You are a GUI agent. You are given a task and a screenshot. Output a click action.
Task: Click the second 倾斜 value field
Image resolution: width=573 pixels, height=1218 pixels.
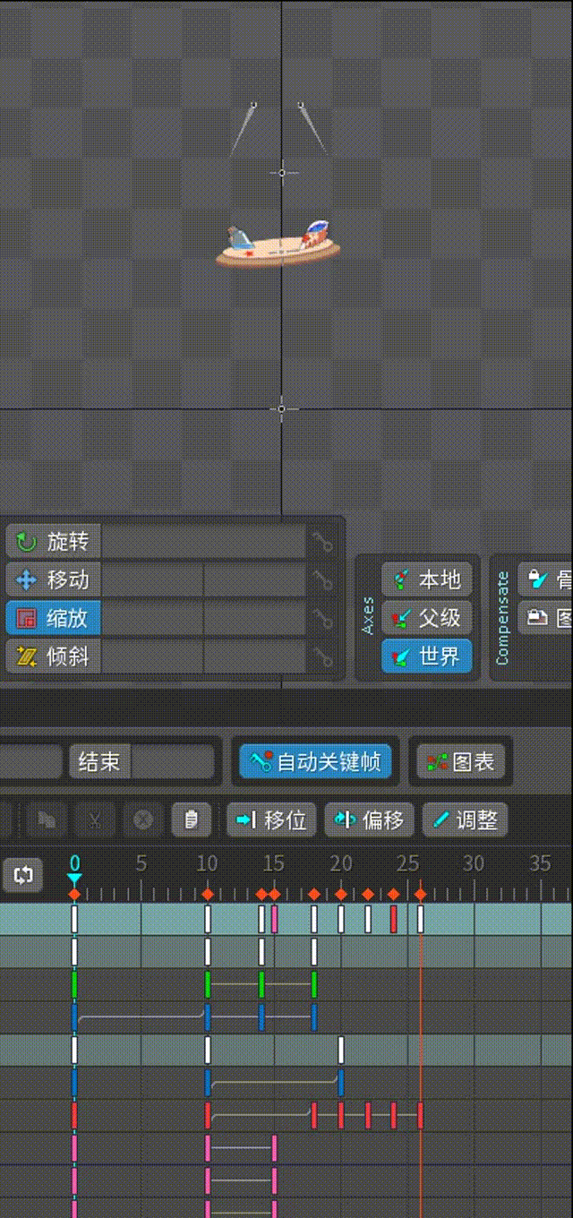255,656
